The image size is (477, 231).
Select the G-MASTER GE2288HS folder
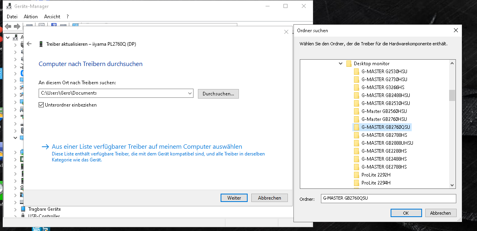[x=384, y=151]
